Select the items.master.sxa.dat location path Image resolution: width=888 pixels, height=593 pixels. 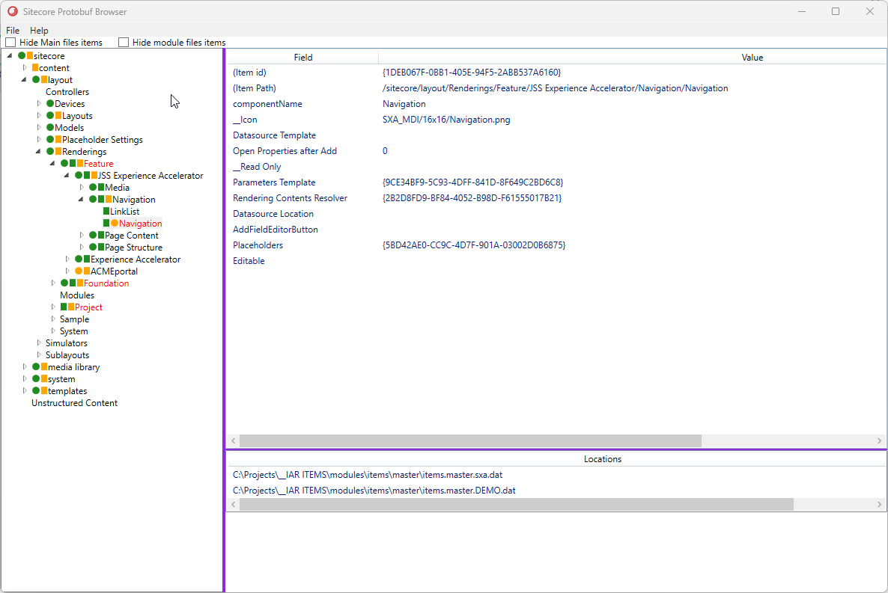pos(367,474)
